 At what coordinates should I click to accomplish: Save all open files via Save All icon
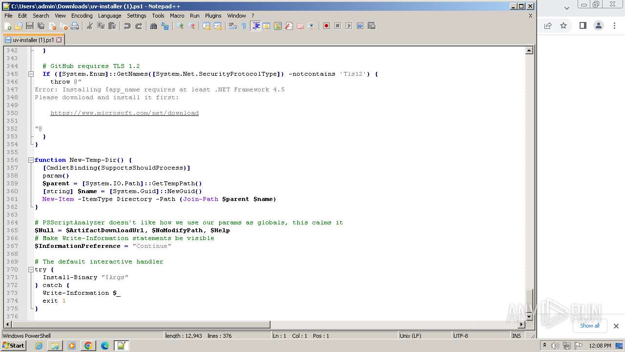pyautogui.click(x=41, y=26)
